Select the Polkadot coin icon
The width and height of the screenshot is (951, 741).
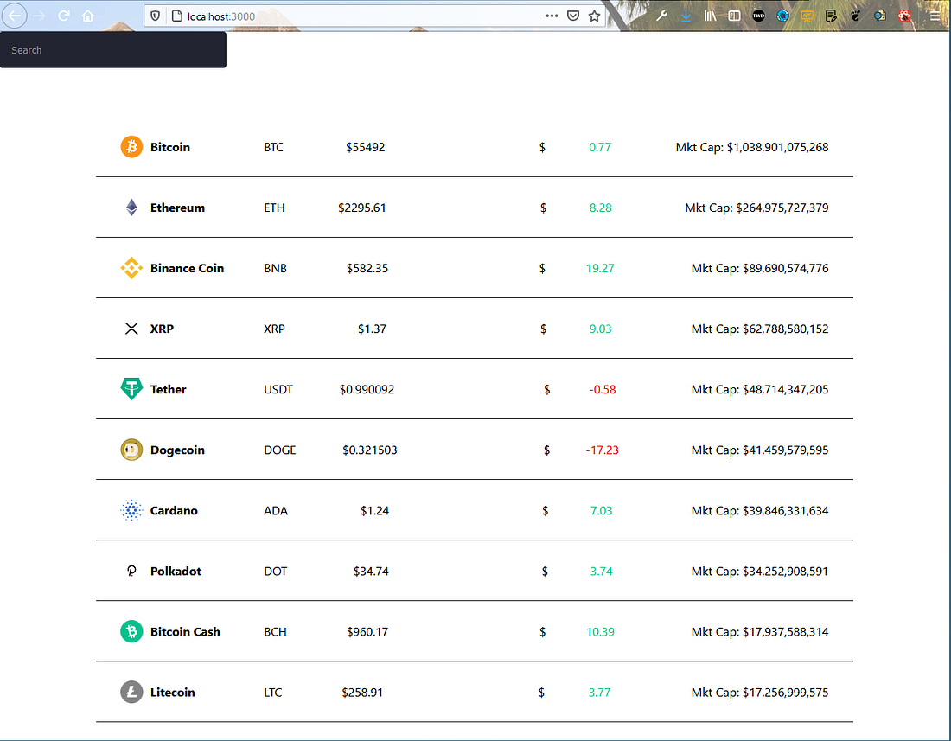tap(131, 571)
